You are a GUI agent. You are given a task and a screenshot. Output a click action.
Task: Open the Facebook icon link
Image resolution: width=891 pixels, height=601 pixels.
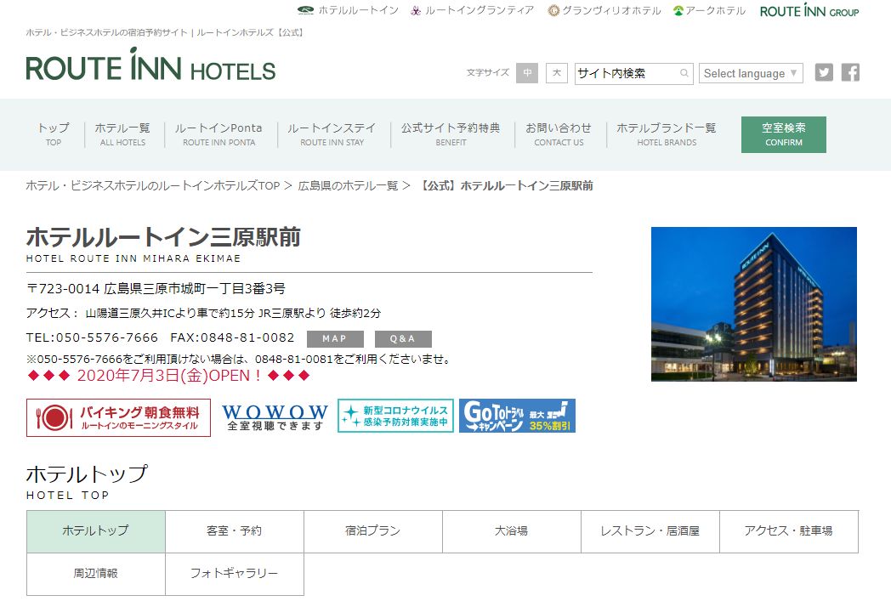coord(851,73)
